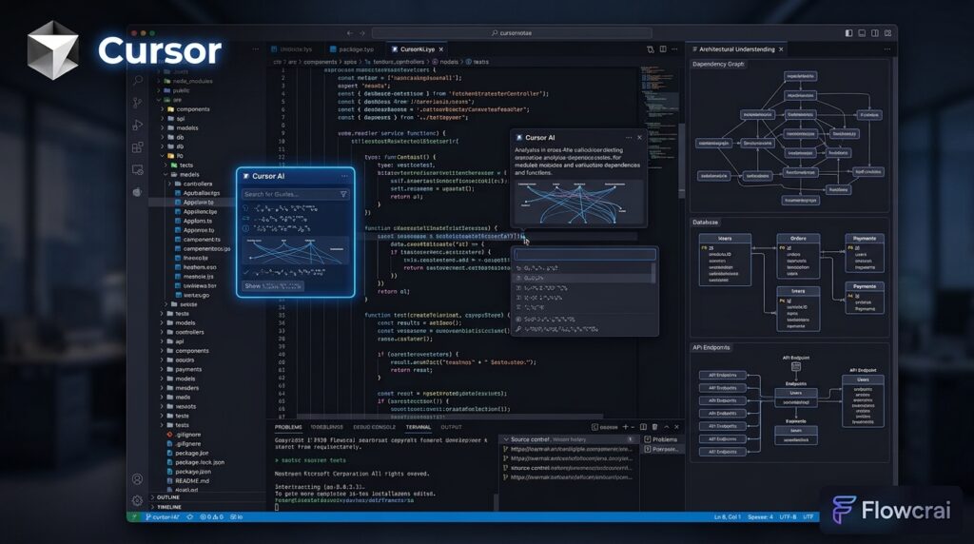Viewport: 974px width, 544px height.
Task: Maximize the bottom panel with the caret icon
Action: [667, 427]
